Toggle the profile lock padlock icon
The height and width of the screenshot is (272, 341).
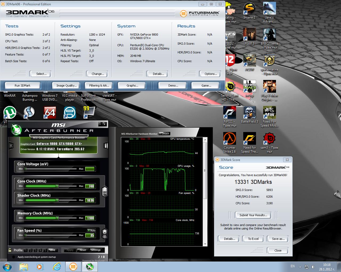pos(10,250)
